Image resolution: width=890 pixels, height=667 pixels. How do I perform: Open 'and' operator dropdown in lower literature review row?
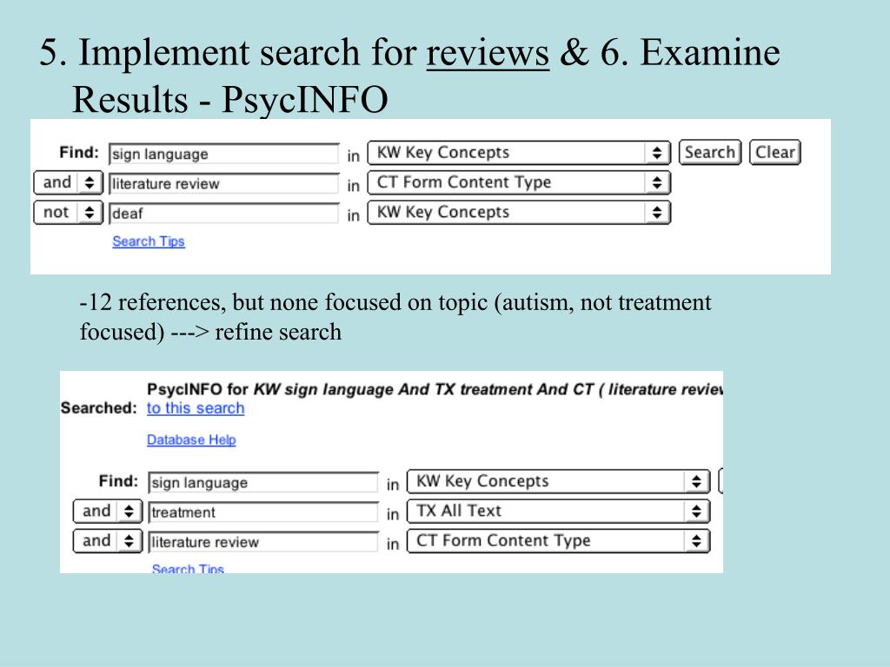coord(107,540)
